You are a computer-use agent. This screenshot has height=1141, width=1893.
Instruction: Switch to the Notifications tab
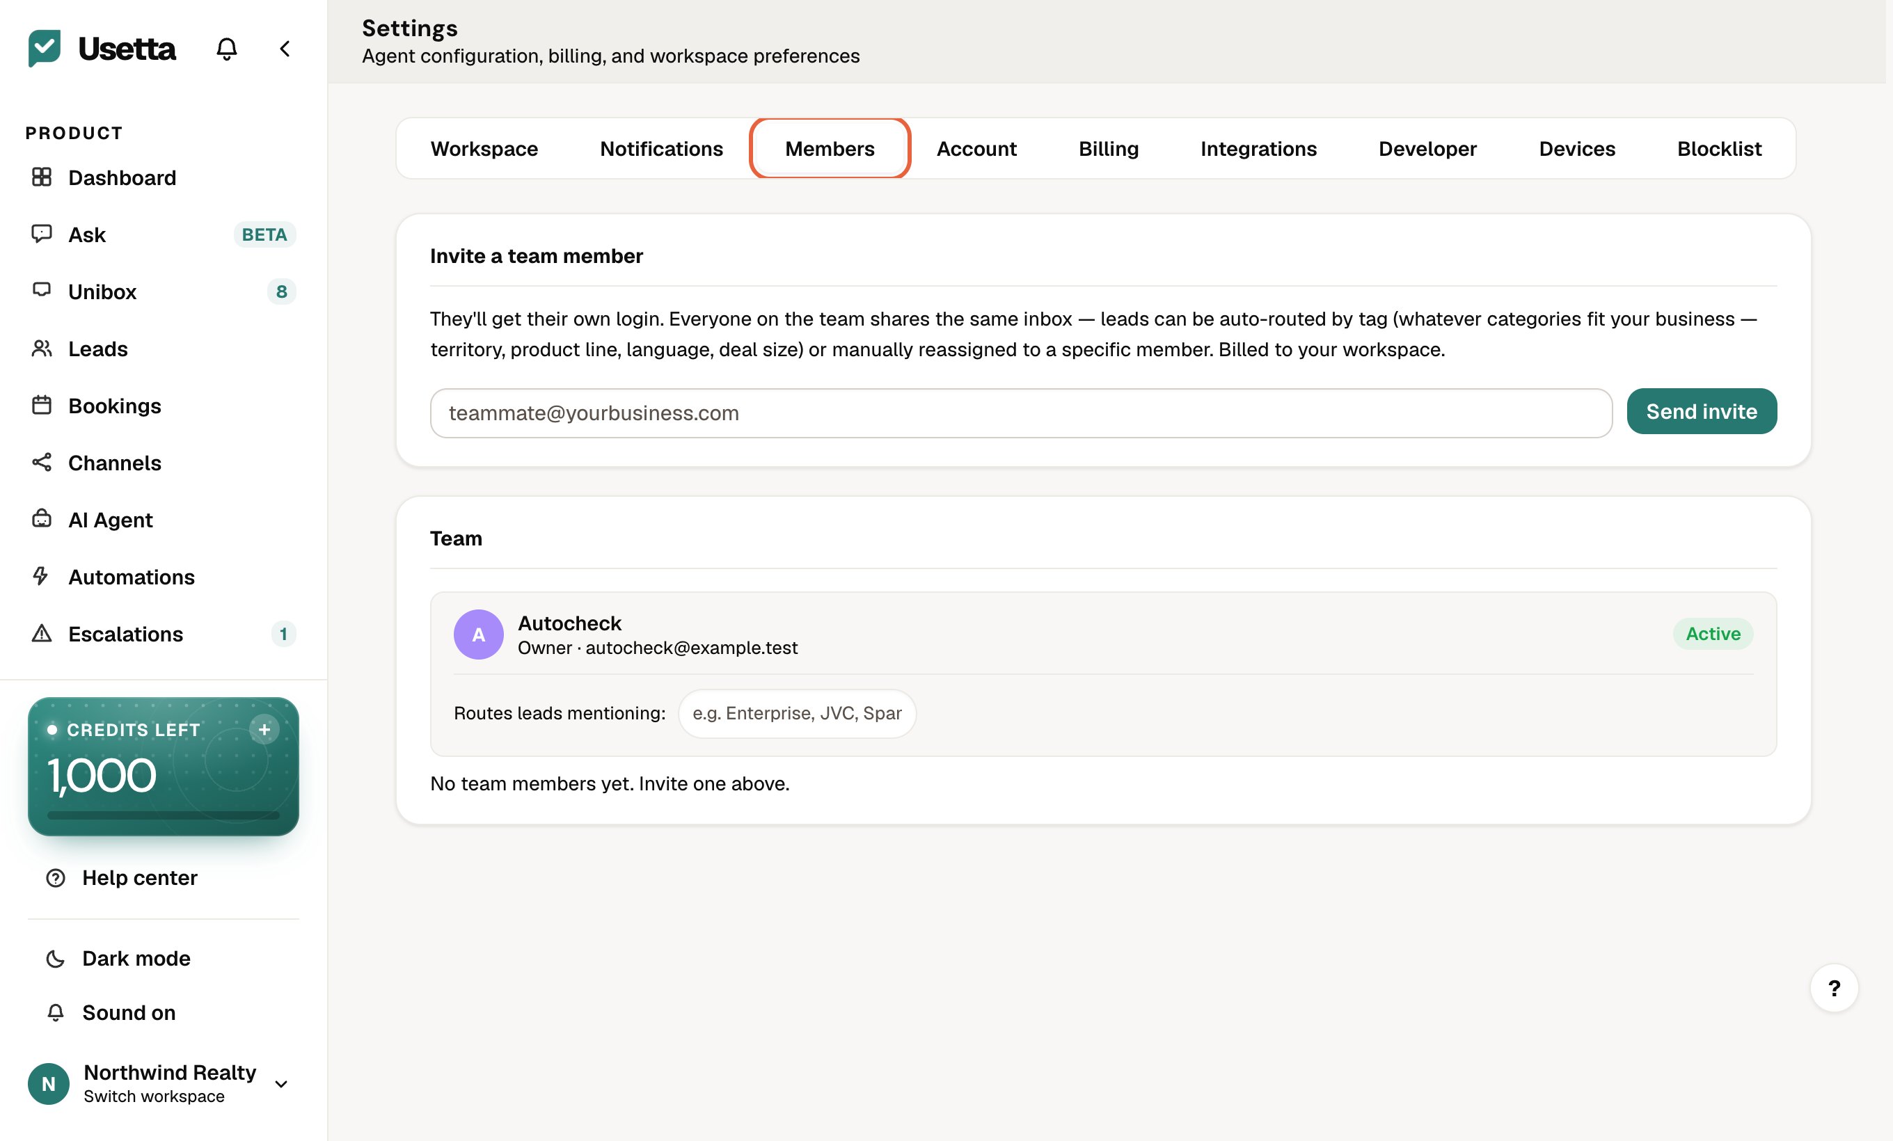pyautogui.click(x=660, y=149)
